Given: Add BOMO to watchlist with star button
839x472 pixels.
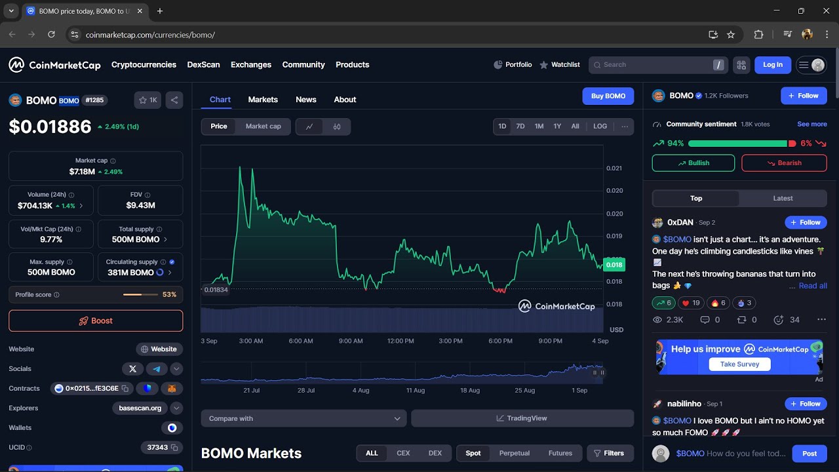Looking at the screenshot, I should (x=147, y=100).
